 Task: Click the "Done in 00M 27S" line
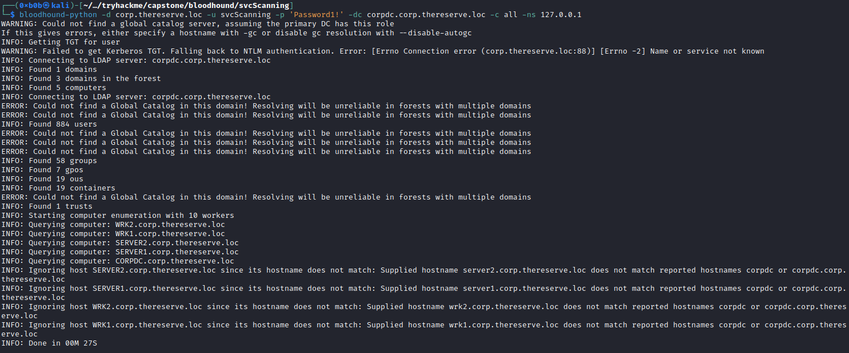[x=54, y=343]
